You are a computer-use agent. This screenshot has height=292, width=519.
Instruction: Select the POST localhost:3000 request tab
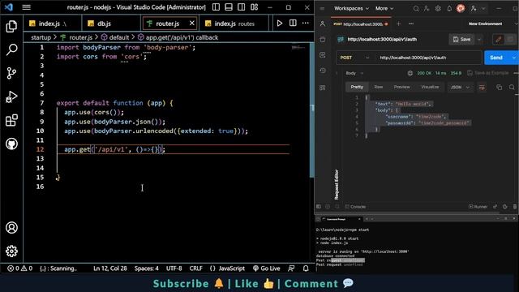[x=361, y=24]
